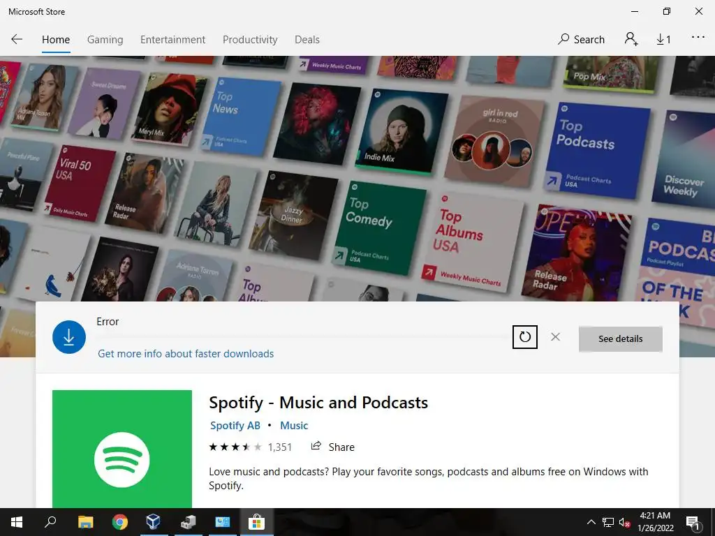Image resolution: width=715 pixels, height=536 pixels.
Task: Click the blue download circle icon
Action: [x=69, y=337]
